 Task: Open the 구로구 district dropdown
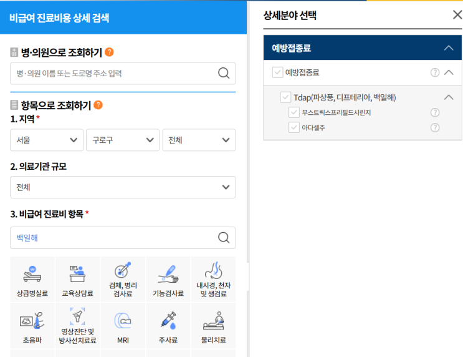(x=123, y=140)
